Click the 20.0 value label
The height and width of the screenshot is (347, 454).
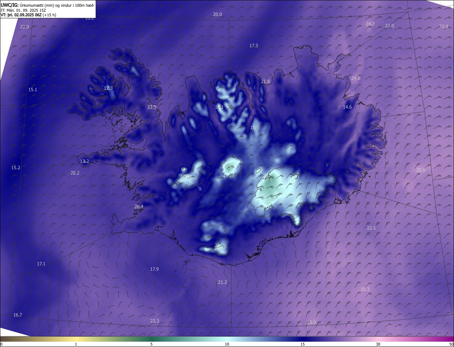tap(217, 15)
